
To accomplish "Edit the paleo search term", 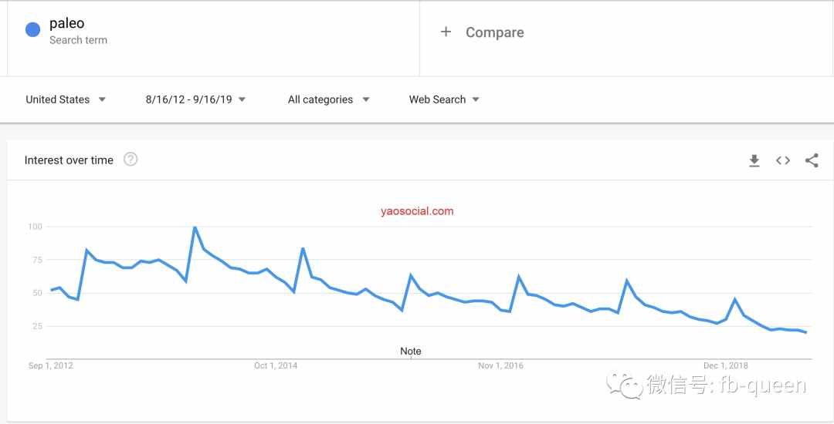I will pos(67,23).
